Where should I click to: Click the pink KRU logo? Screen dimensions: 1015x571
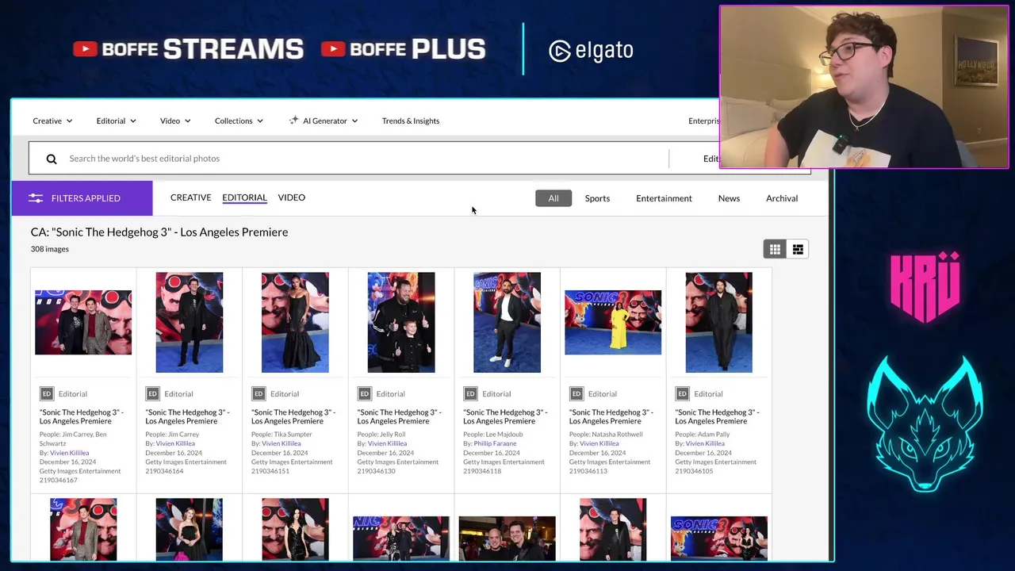point(925,286)
